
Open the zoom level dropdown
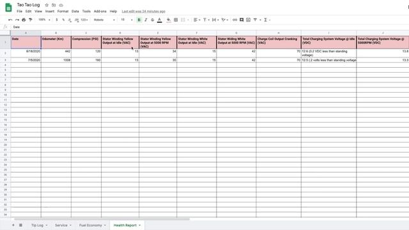[x=44, y=20]
